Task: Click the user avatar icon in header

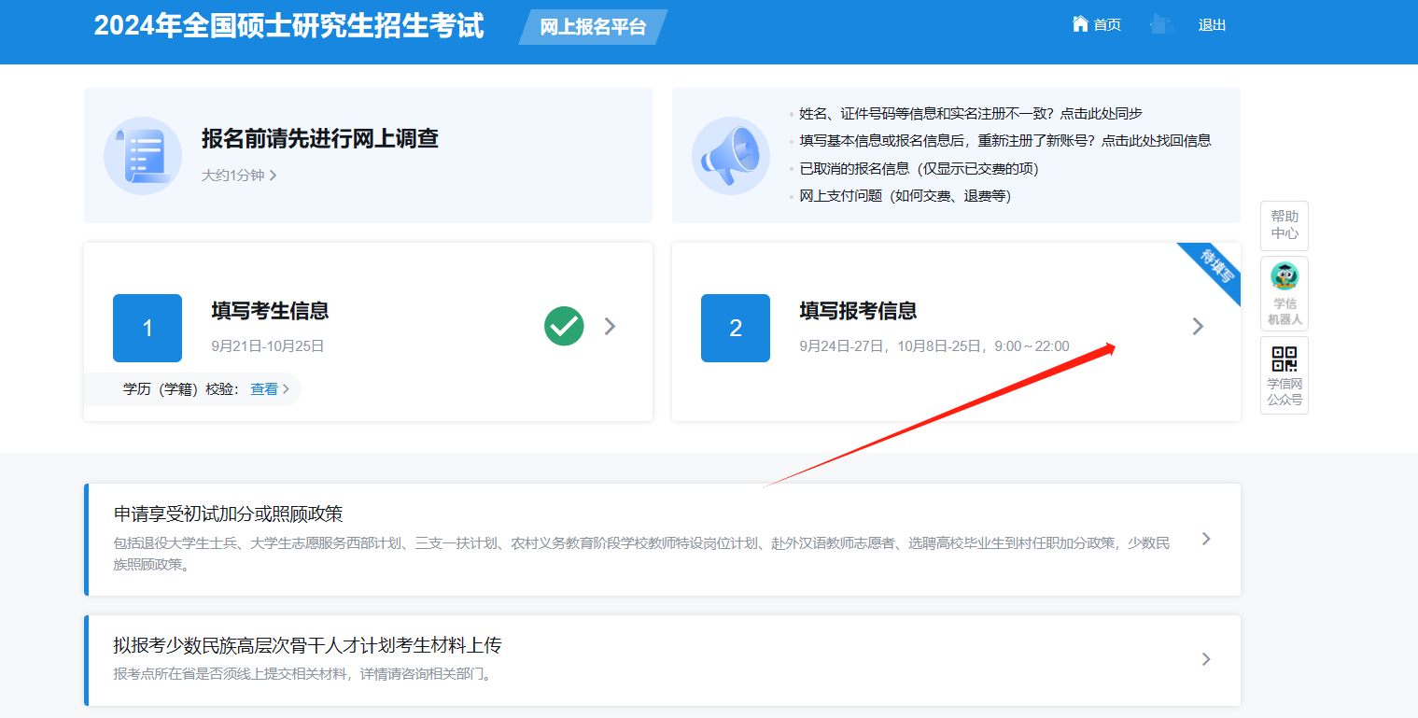Action: click(1159, 24)
